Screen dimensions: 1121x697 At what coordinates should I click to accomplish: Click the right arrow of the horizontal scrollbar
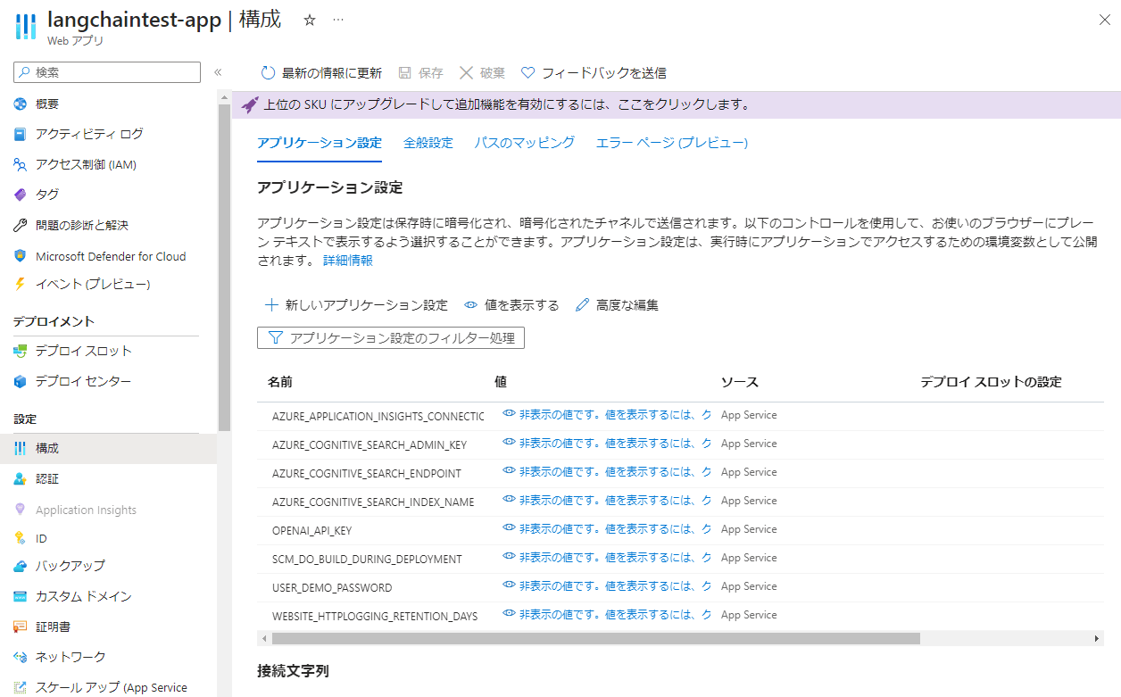click(x=1098, y=639)
